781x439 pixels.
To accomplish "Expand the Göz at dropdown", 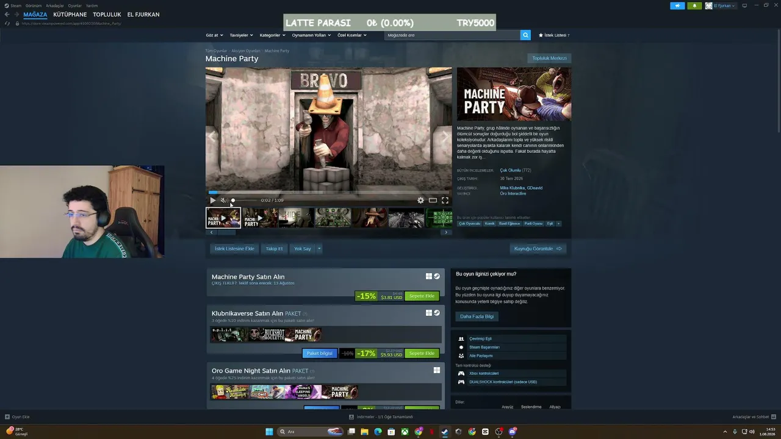I will [215, 35].
